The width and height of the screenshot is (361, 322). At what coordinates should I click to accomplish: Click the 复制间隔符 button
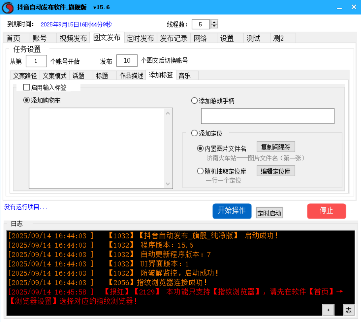(275, 147)
